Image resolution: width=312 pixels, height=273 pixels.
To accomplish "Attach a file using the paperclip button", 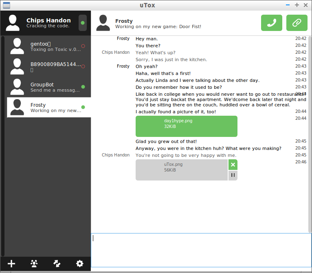I will 297,23.
